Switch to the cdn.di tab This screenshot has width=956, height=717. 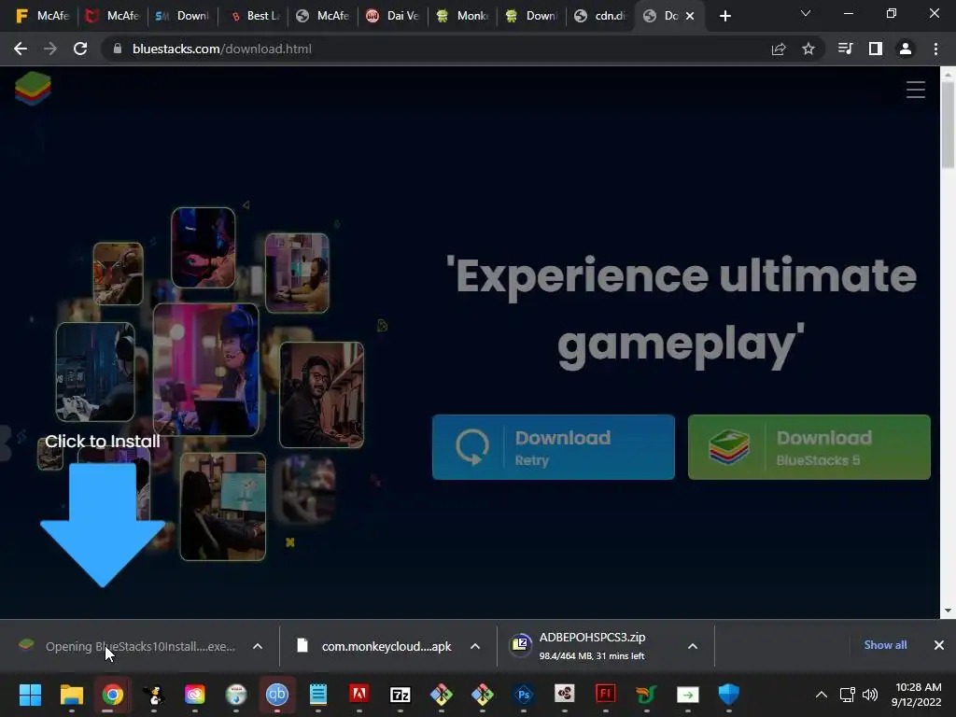pyautogui.click(x=600, y=16)
